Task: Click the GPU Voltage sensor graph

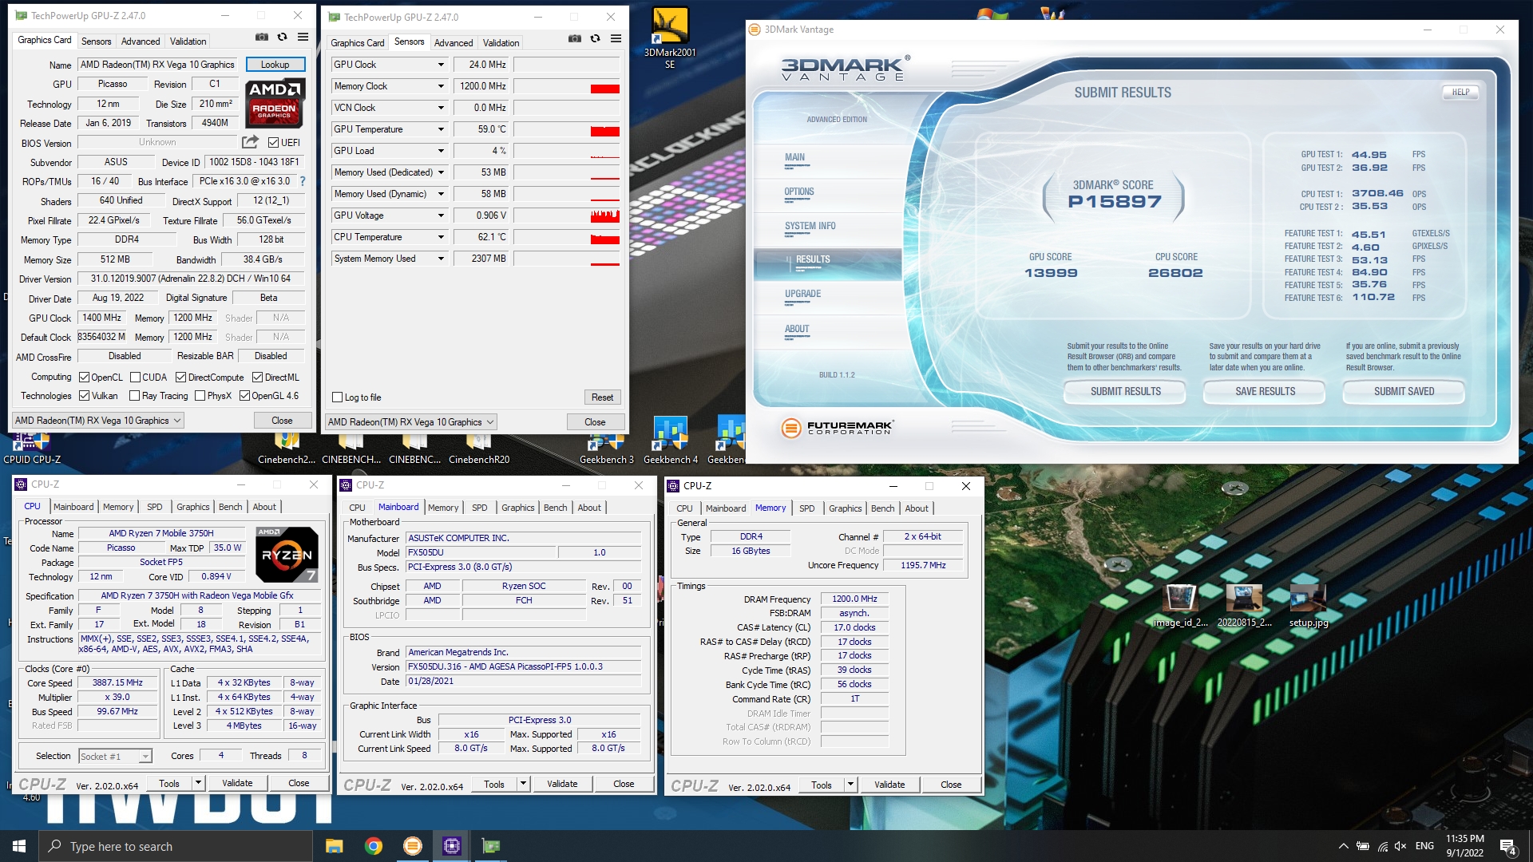Action: 567,215
